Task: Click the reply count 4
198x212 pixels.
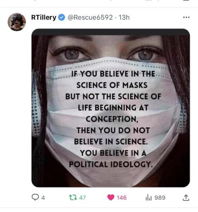Action: pyautogui.click(x=43, y=198)
